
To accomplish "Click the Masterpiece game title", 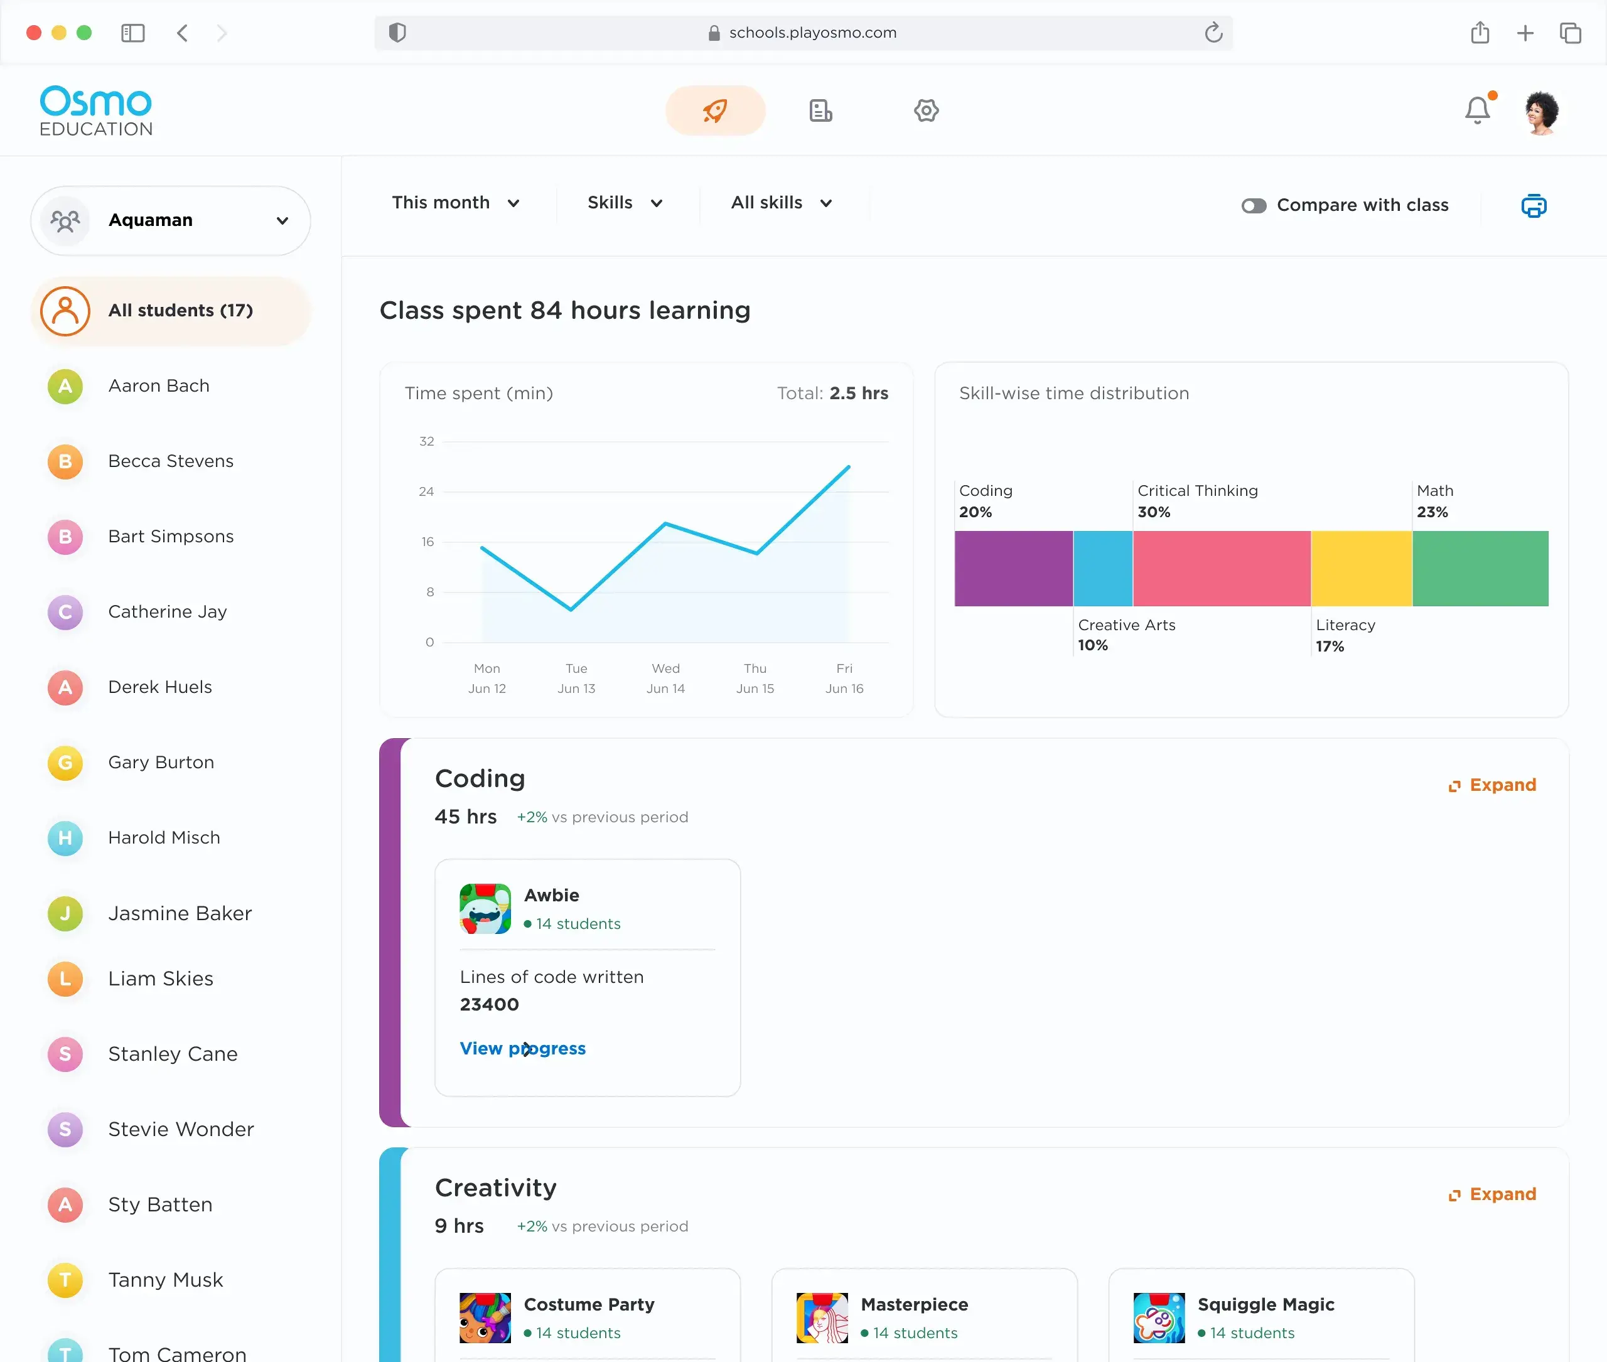I will [915, 1304].
